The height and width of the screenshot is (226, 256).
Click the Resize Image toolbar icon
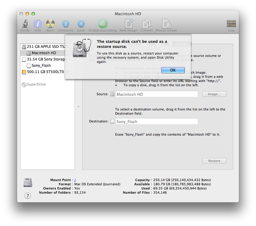[x=166, y=24]
